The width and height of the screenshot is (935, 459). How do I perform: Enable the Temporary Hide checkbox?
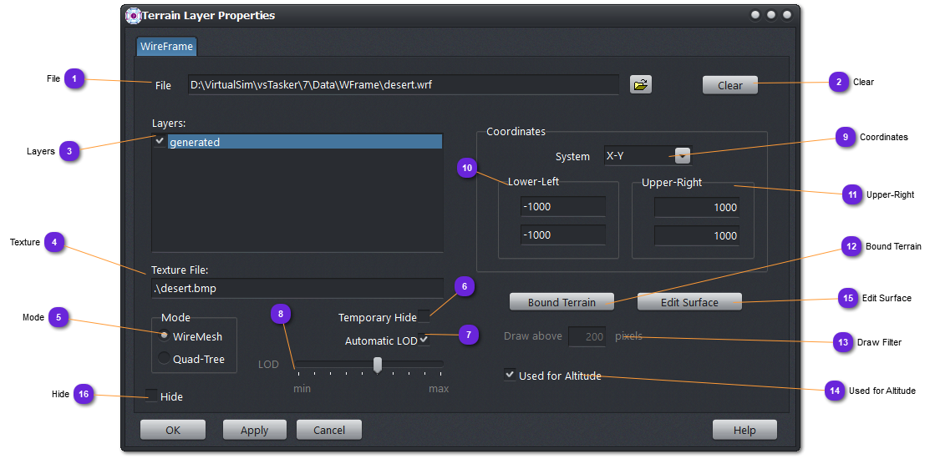424,317
